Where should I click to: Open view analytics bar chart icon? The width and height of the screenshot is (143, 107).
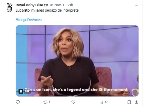(x=101, y=102)
